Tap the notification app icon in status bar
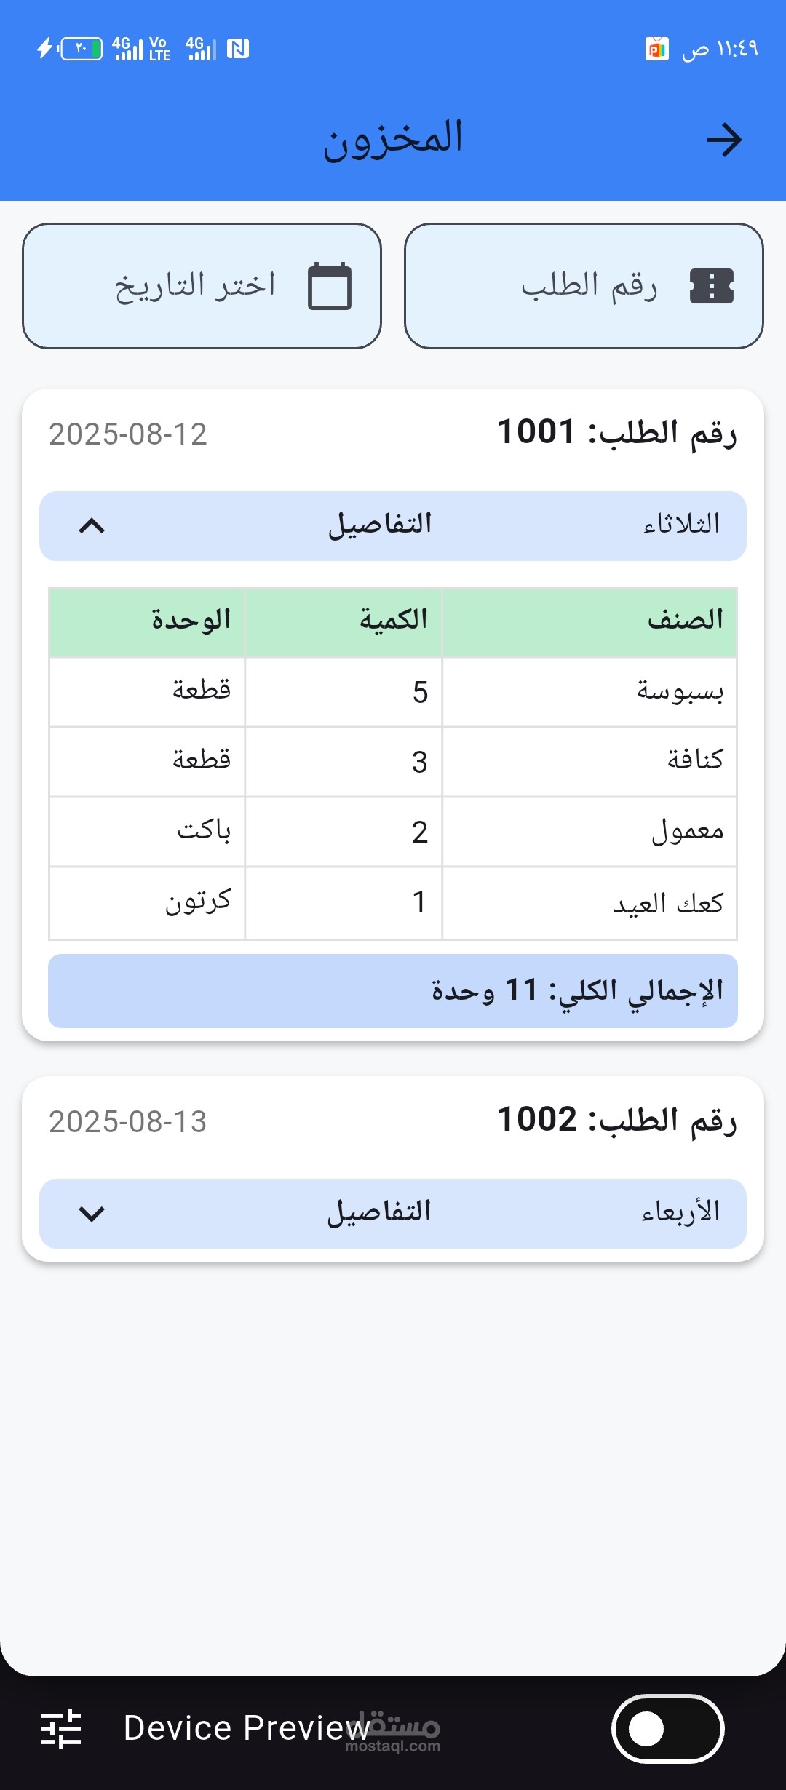This screenshot has width=786, height=1790. (x=657, y=49)
